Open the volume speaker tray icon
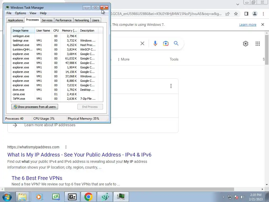Screen dimensions: 269x202 point(242,197)
